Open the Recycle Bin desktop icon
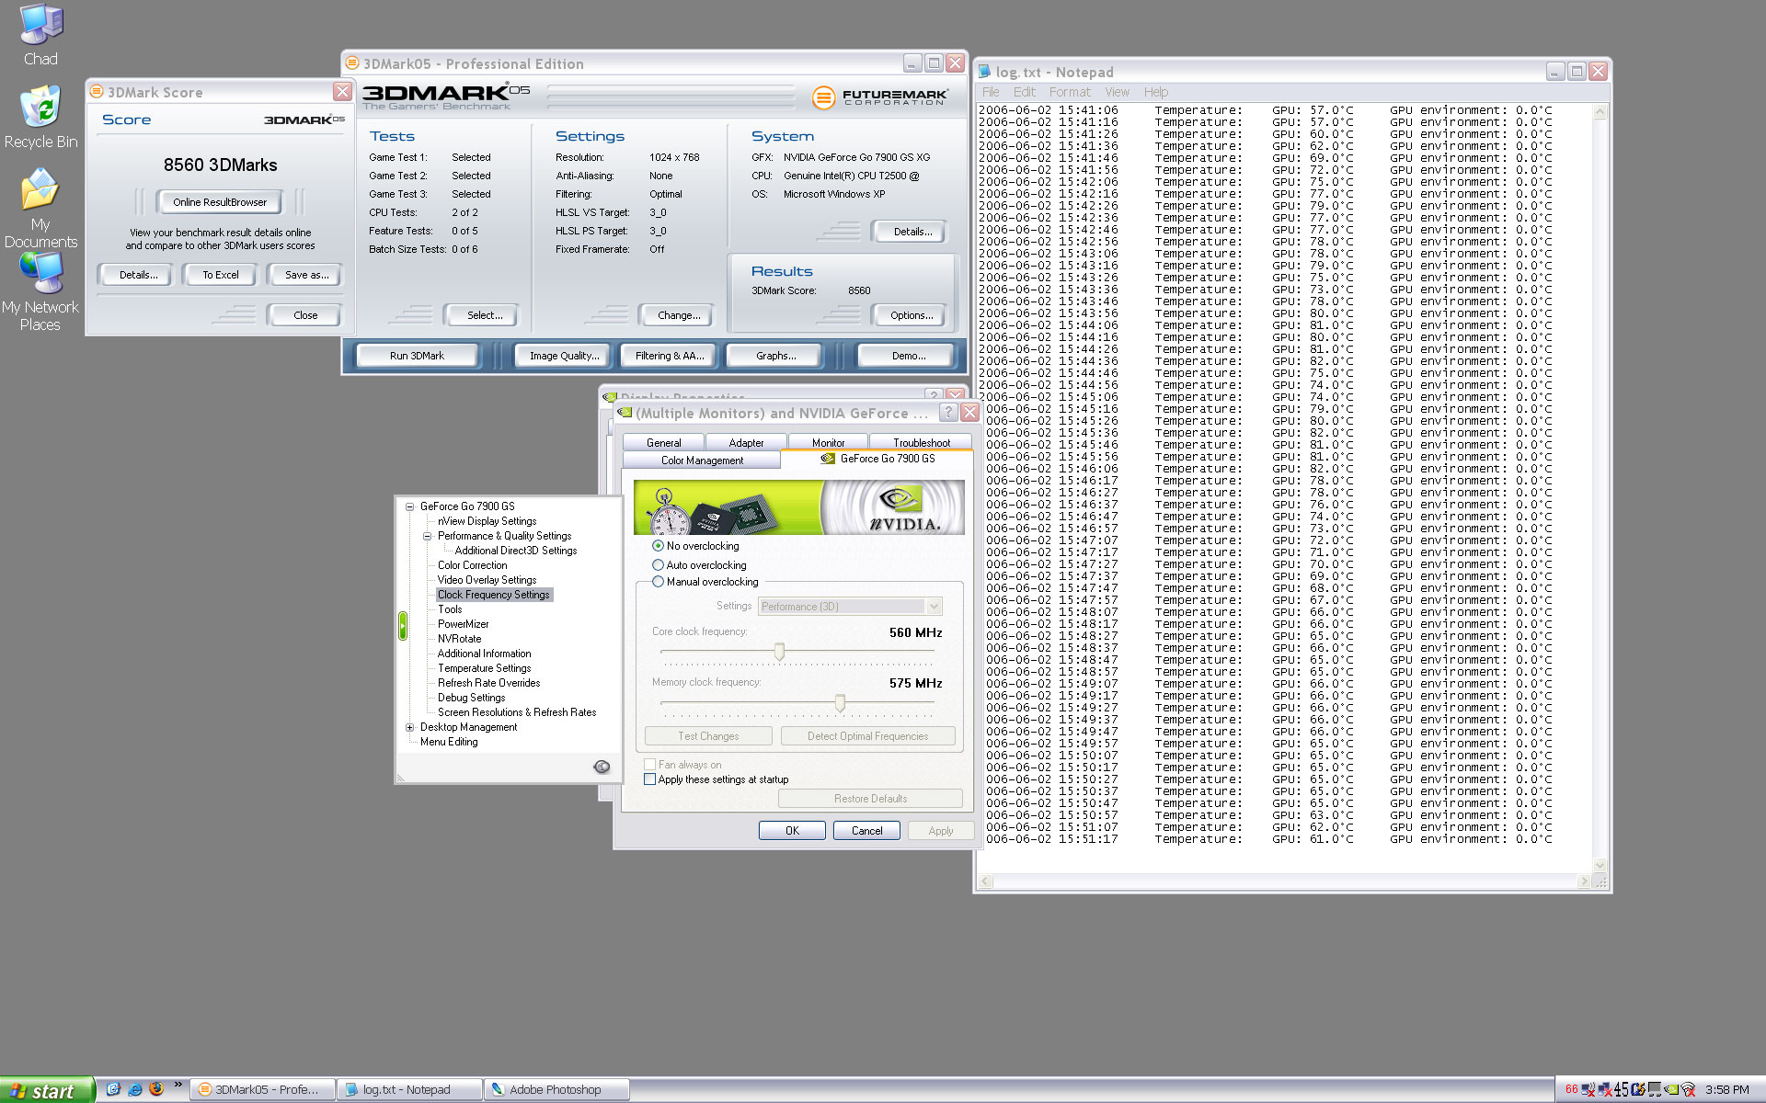The width and height of the screenshot is (1766, 1103). point(40,118)
